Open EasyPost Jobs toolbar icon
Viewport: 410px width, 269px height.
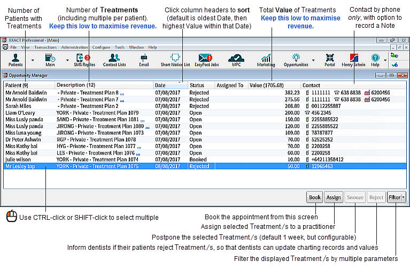point(206,60)
